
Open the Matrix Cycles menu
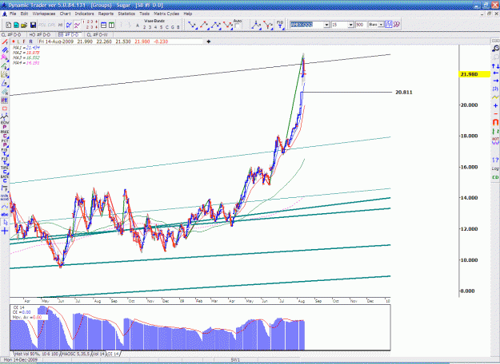166,14
